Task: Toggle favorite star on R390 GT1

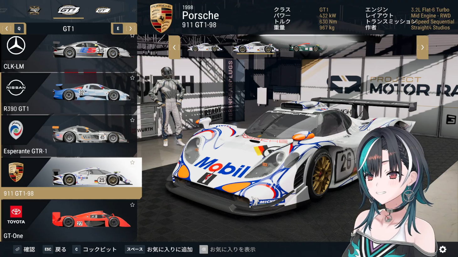Action: tap(132, 78)
